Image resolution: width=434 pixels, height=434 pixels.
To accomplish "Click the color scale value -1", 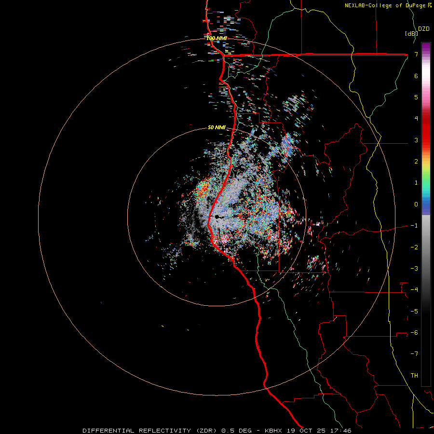I will [414, 226].
